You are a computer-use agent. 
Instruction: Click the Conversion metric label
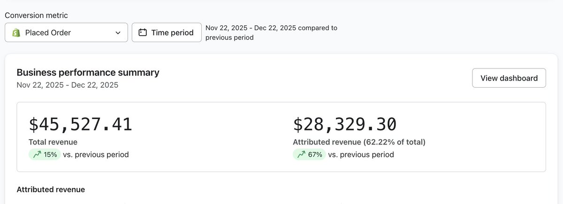point(37,15)
